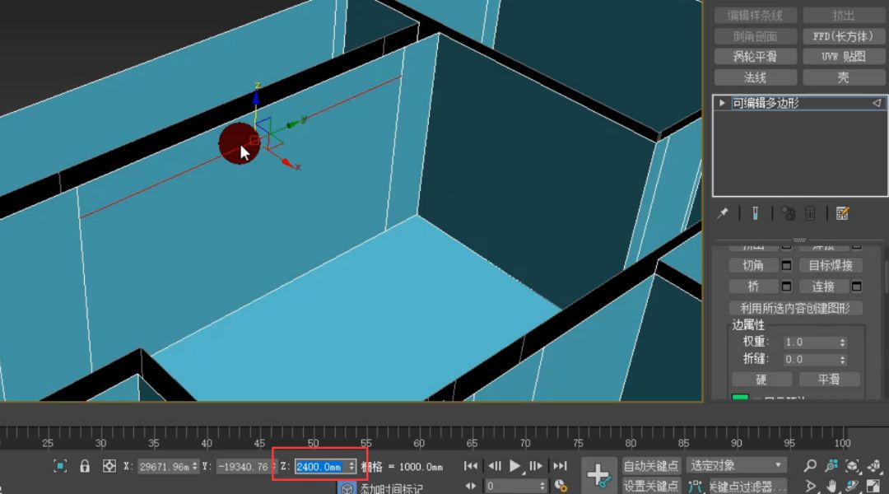Click the large Set Keys plus button

[598, 475]
